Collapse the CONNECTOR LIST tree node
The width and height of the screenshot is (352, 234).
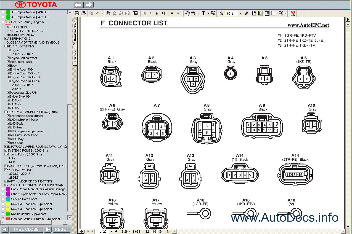(6, 170)
